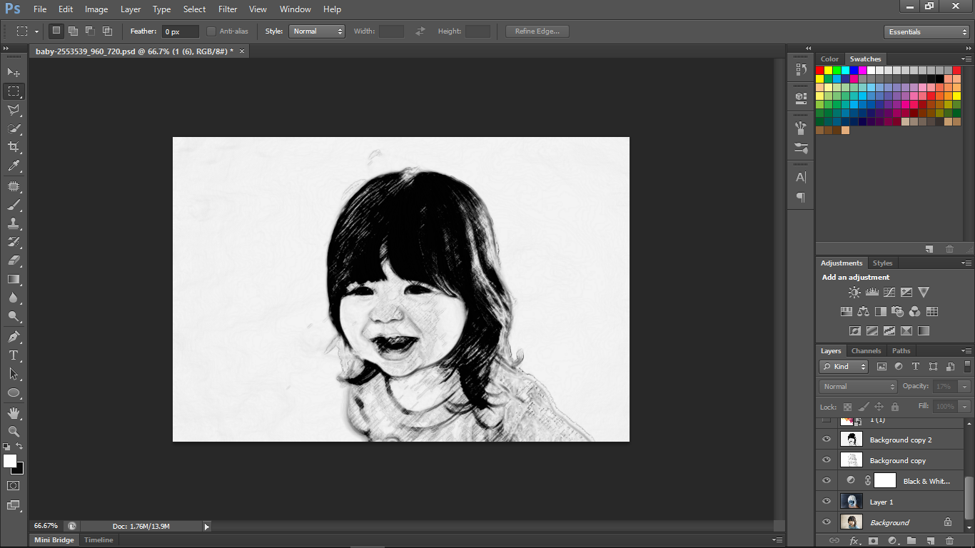Open the layer blend mode dropdown

coord(858,386)
